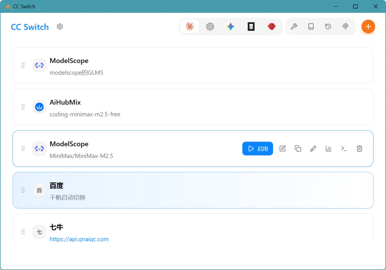Open the paperclip icon in toolbar
The height and width of the screenshot is (270, 386).
click(345, 26)
